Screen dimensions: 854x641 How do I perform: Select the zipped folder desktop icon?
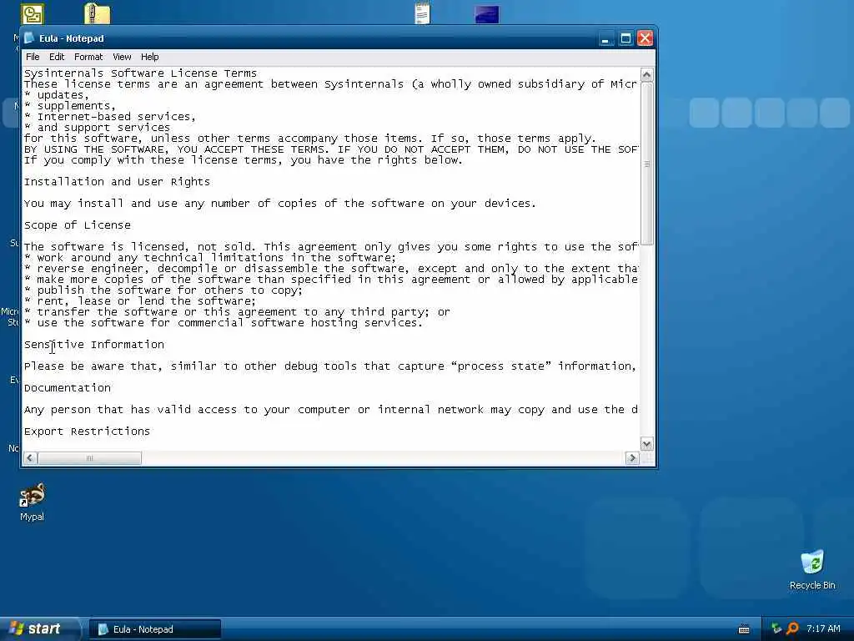(97, 13)
